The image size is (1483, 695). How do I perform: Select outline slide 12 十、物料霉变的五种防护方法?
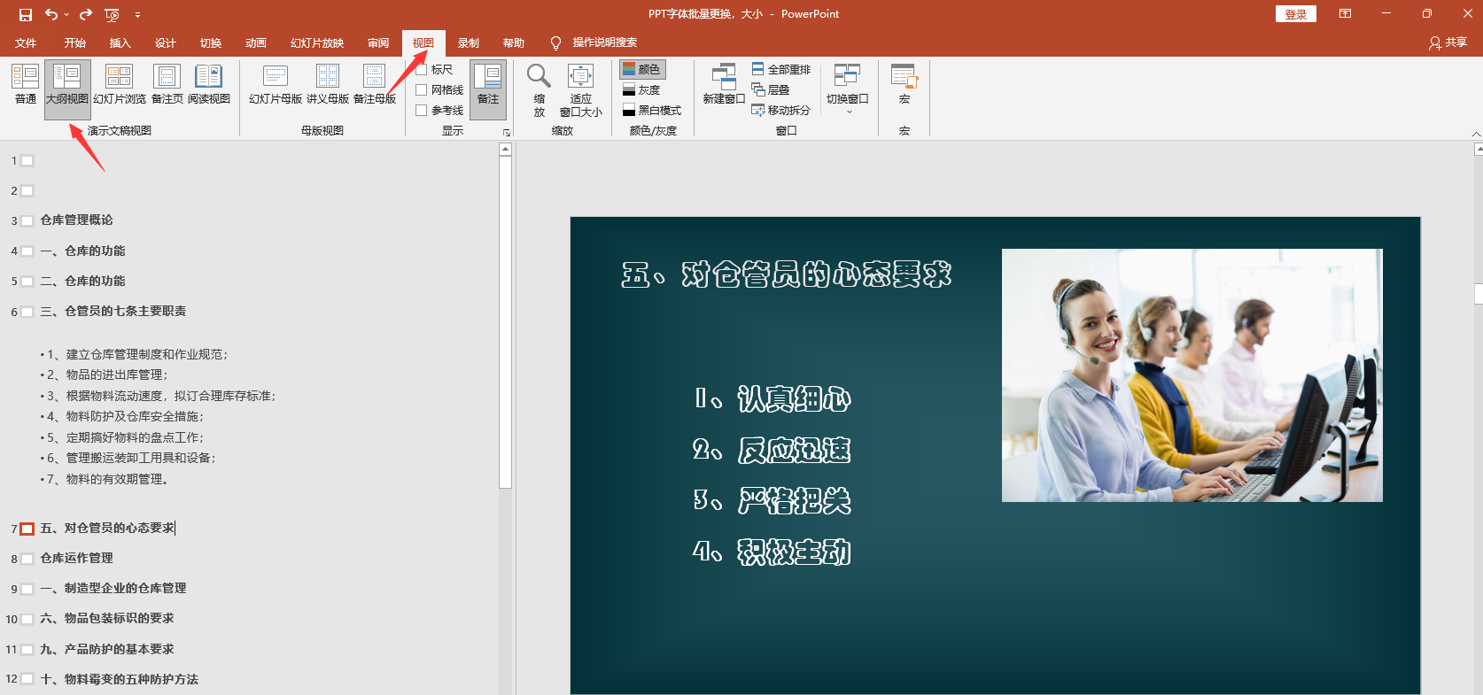(x=119, y=680)
